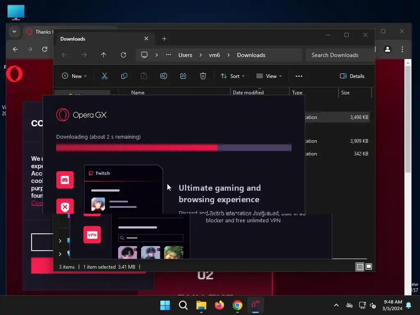Click the Opera GX logo in installer
The width and height of the screenshot is (420, 315).
coord(81,115)
